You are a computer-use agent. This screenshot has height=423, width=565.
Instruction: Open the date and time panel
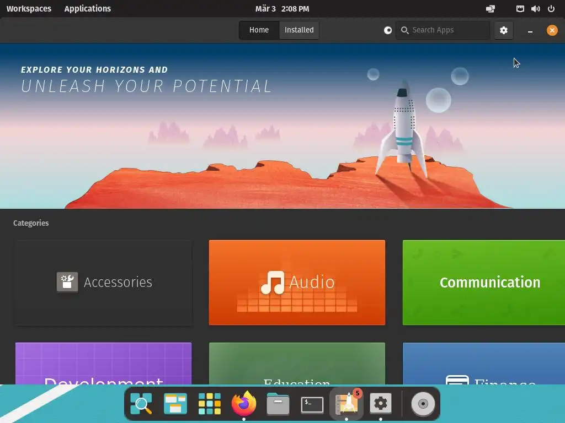(x=282, y=9)
